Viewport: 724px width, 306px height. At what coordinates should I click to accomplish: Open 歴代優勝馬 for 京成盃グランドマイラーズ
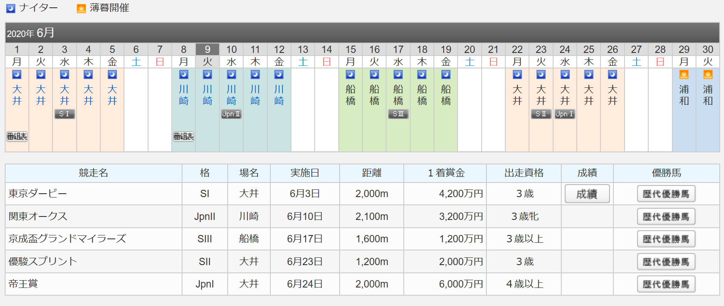(x=666, y=239)
